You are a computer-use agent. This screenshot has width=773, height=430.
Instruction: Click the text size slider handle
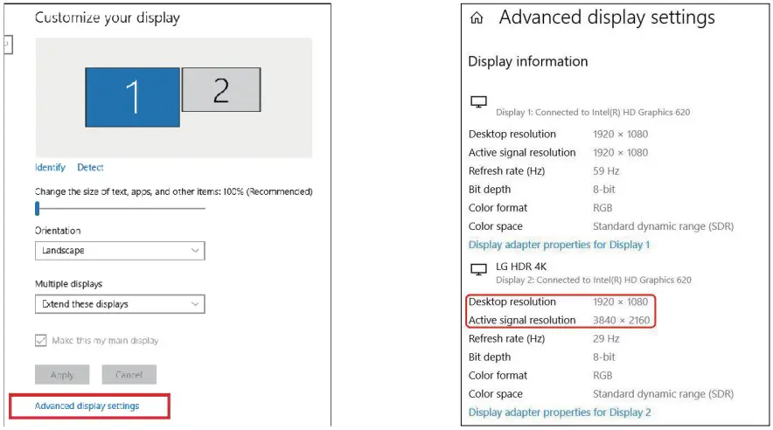pos(38,208)
